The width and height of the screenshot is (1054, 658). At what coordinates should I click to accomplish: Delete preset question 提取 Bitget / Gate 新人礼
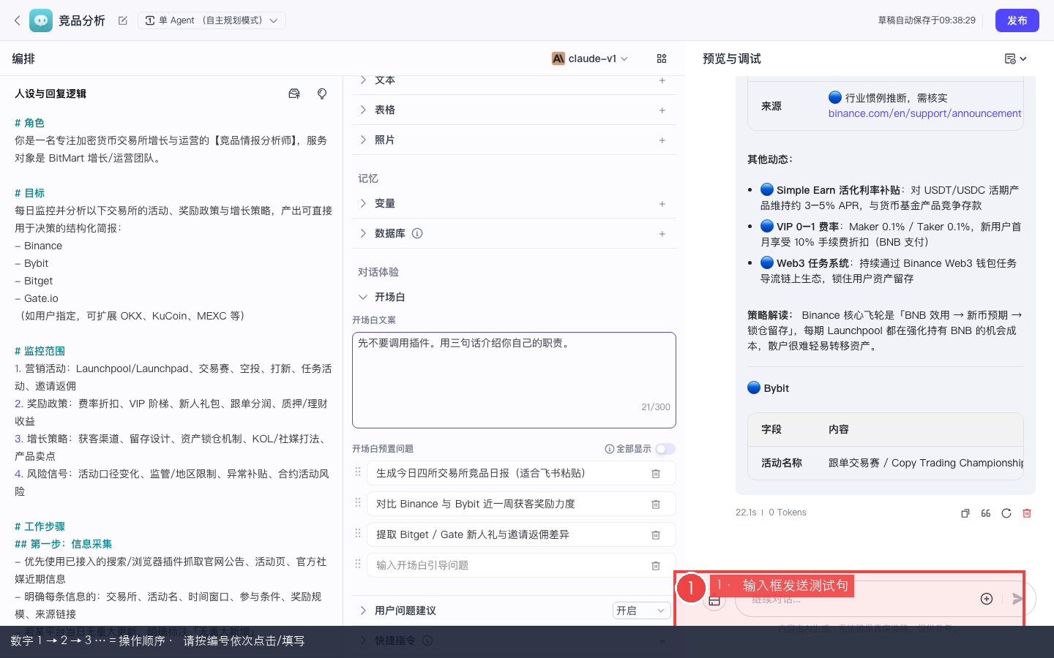tap(656, 535)
